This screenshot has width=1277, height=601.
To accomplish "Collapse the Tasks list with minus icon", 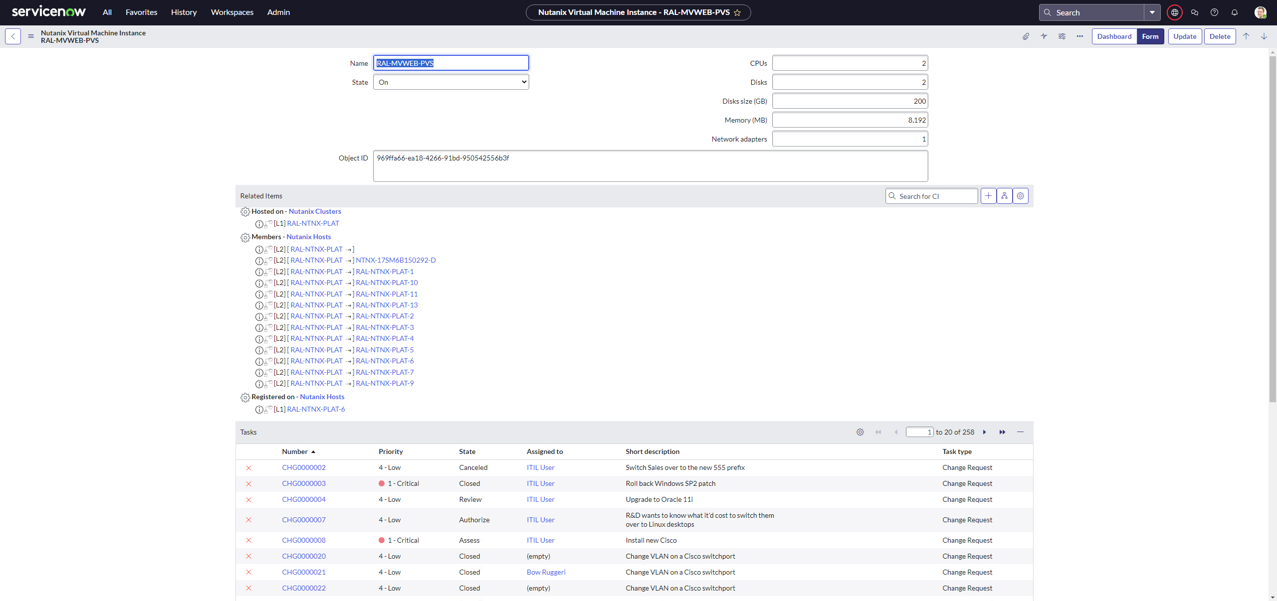I will click(x=1021, y=432).
